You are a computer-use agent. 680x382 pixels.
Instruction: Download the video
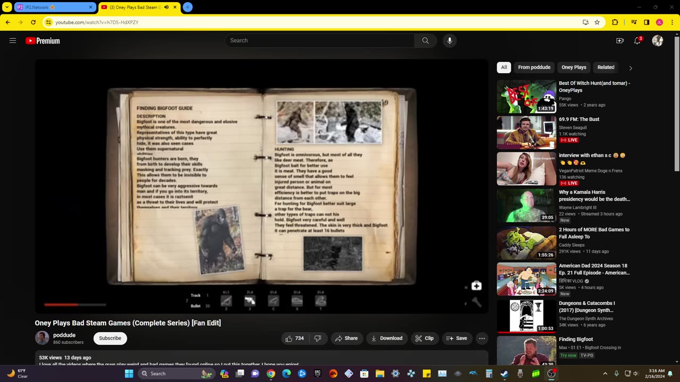pos(387,338)
